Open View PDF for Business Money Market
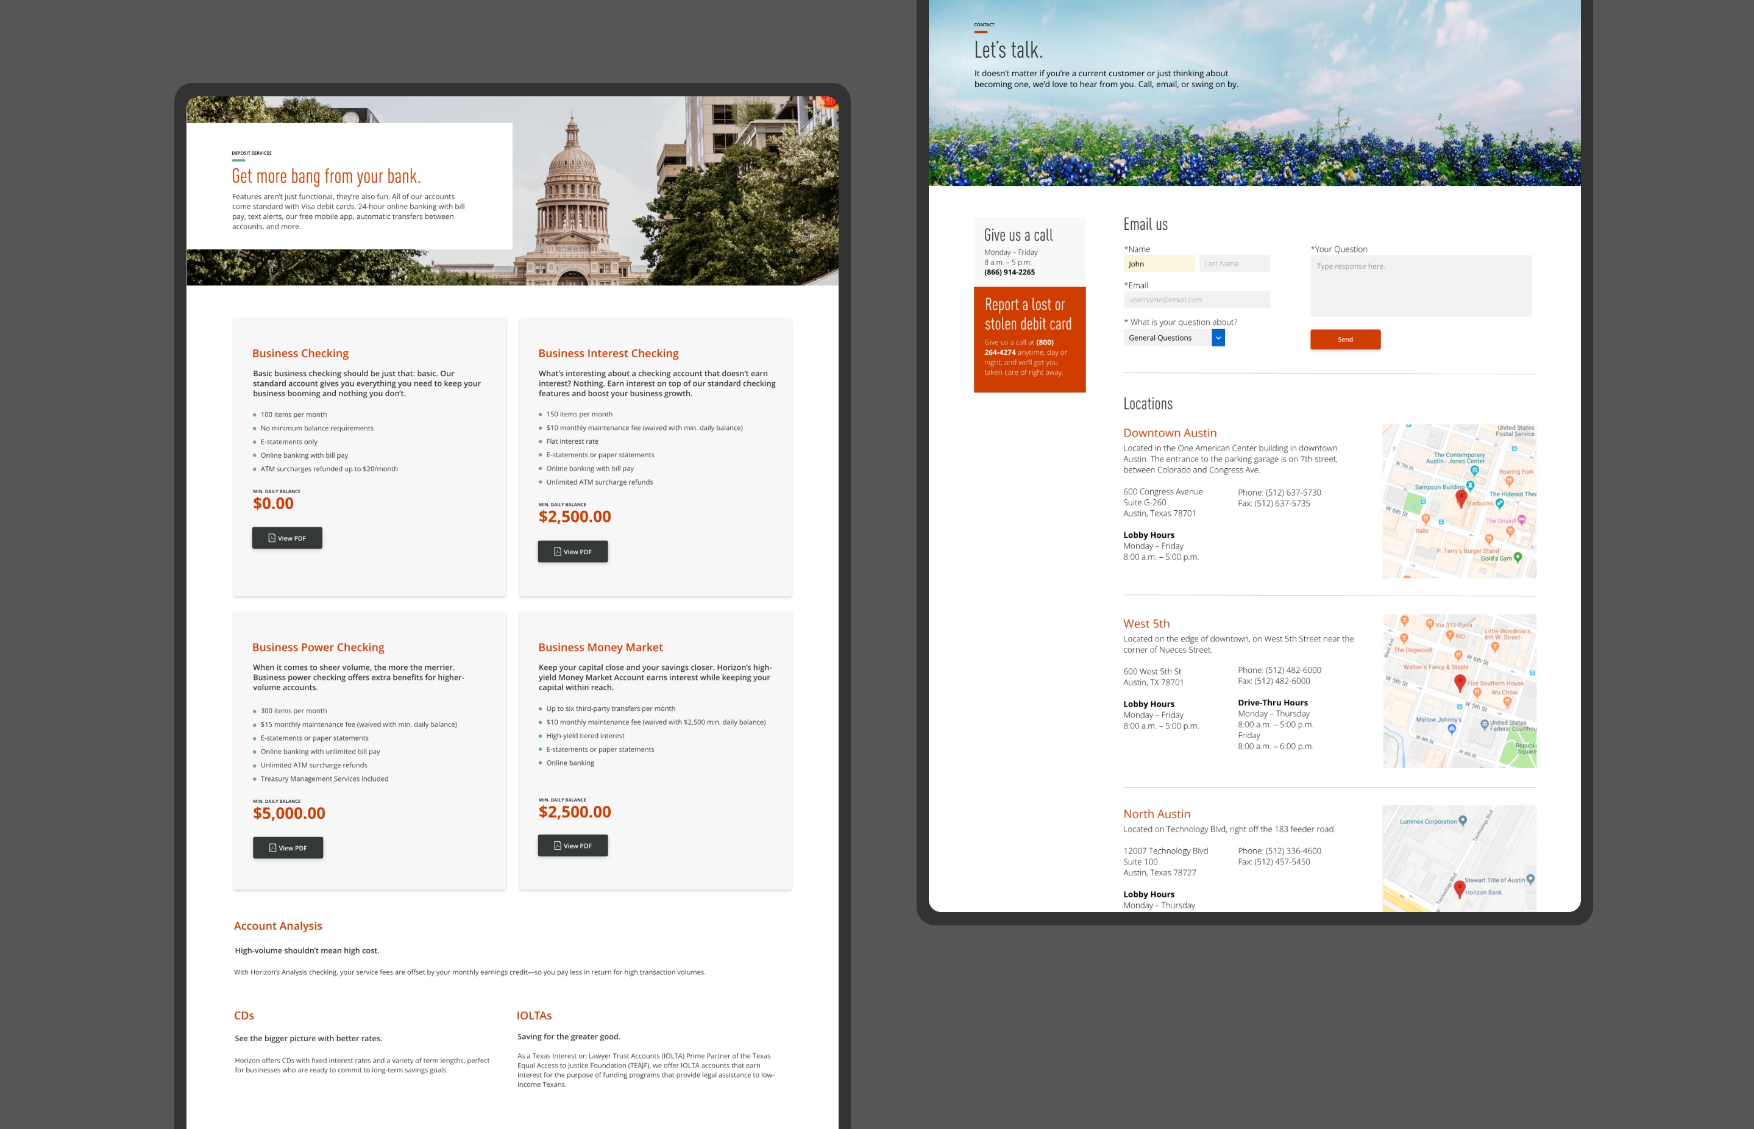The image size is (1754, 1129). (572, 846)
